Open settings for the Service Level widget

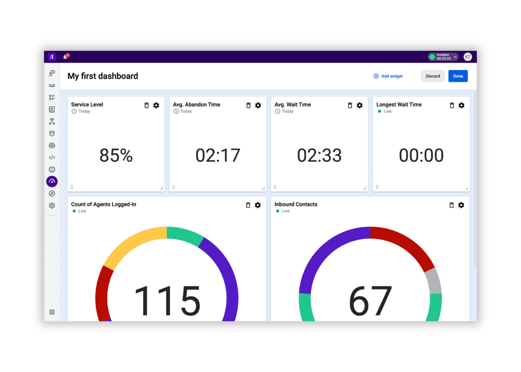156,105
